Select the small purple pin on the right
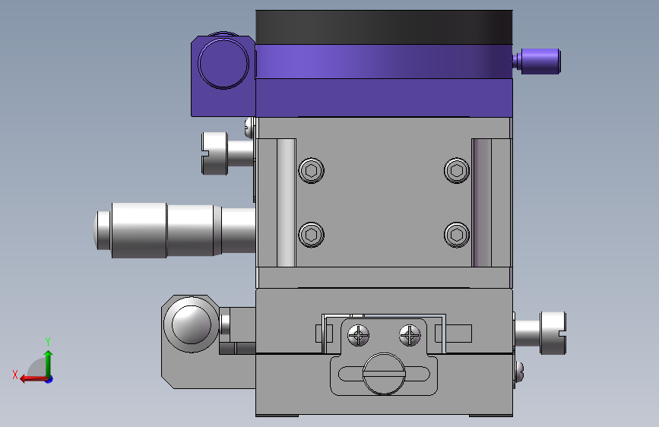Image resolution: width=659 pixels, height=427 pixels. point(537,62)
